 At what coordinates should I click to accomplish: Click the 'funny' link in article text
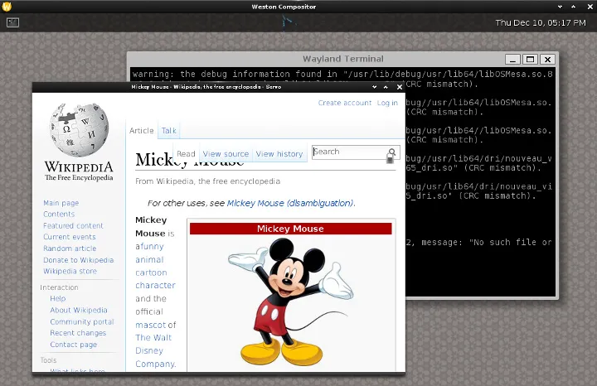click(x=152, y=247)
